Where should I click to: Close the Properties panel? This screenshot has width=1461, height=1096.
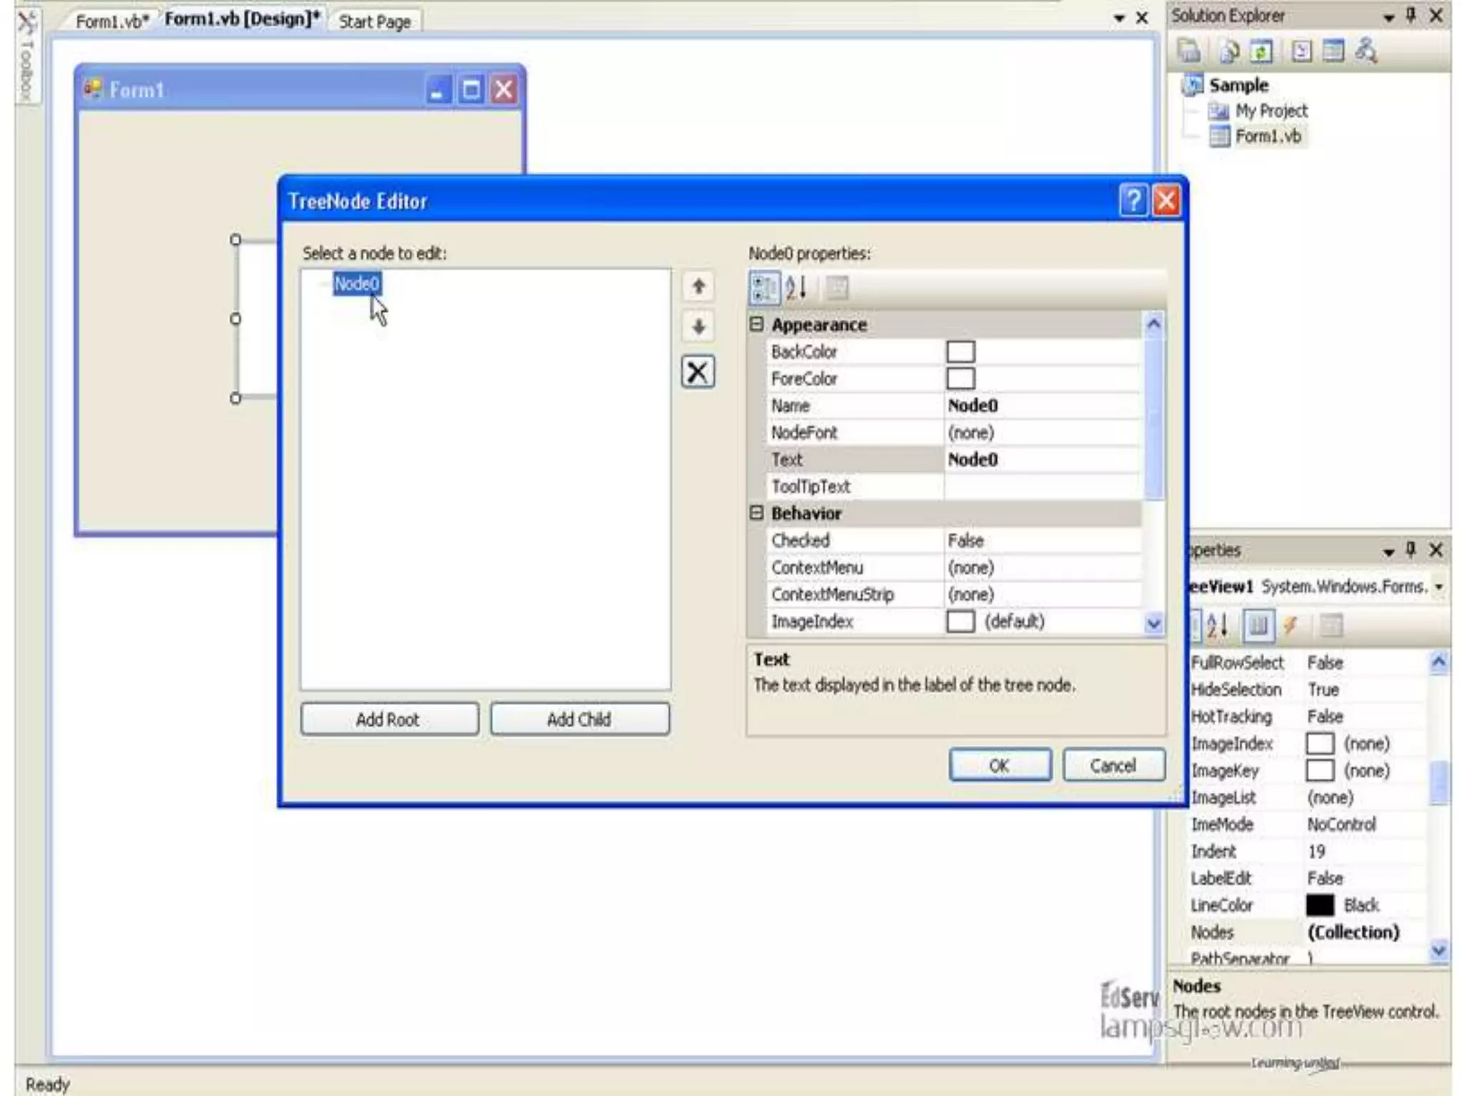[x=1437, y=550]
